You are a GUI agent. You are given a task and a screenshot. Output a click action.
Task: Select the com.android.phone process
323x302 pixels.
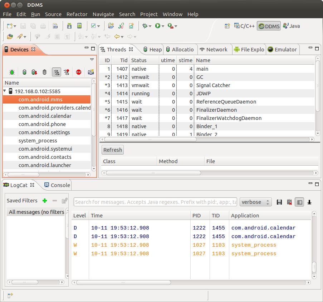pos(47,124)
